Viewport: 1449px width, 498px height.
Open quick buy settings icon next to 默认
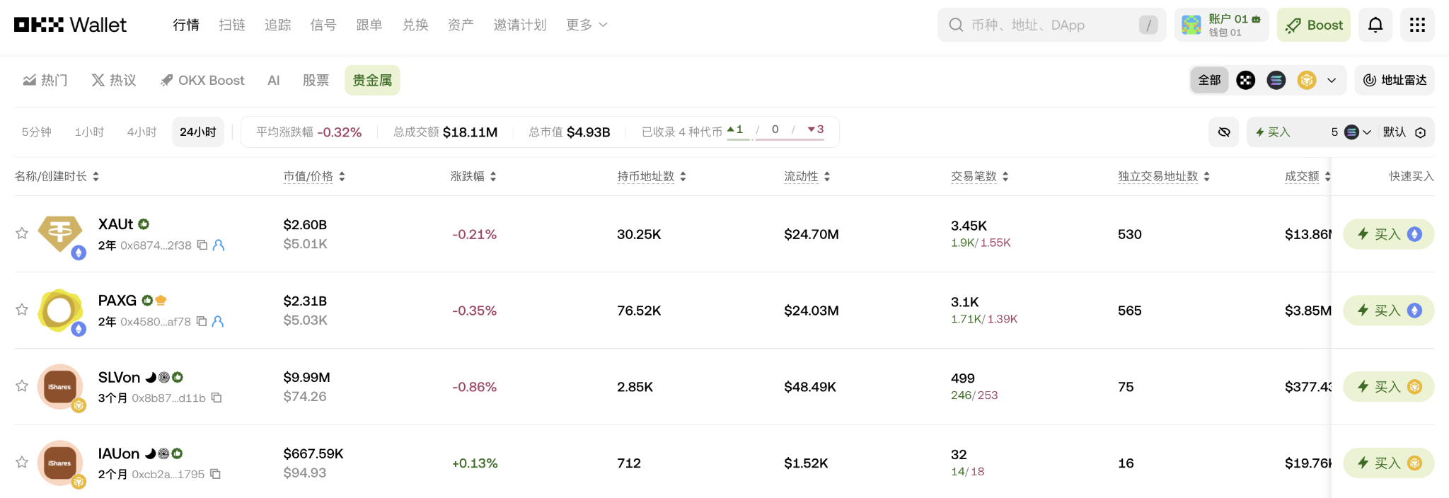pyautogui.click(x=1421, y=132)
